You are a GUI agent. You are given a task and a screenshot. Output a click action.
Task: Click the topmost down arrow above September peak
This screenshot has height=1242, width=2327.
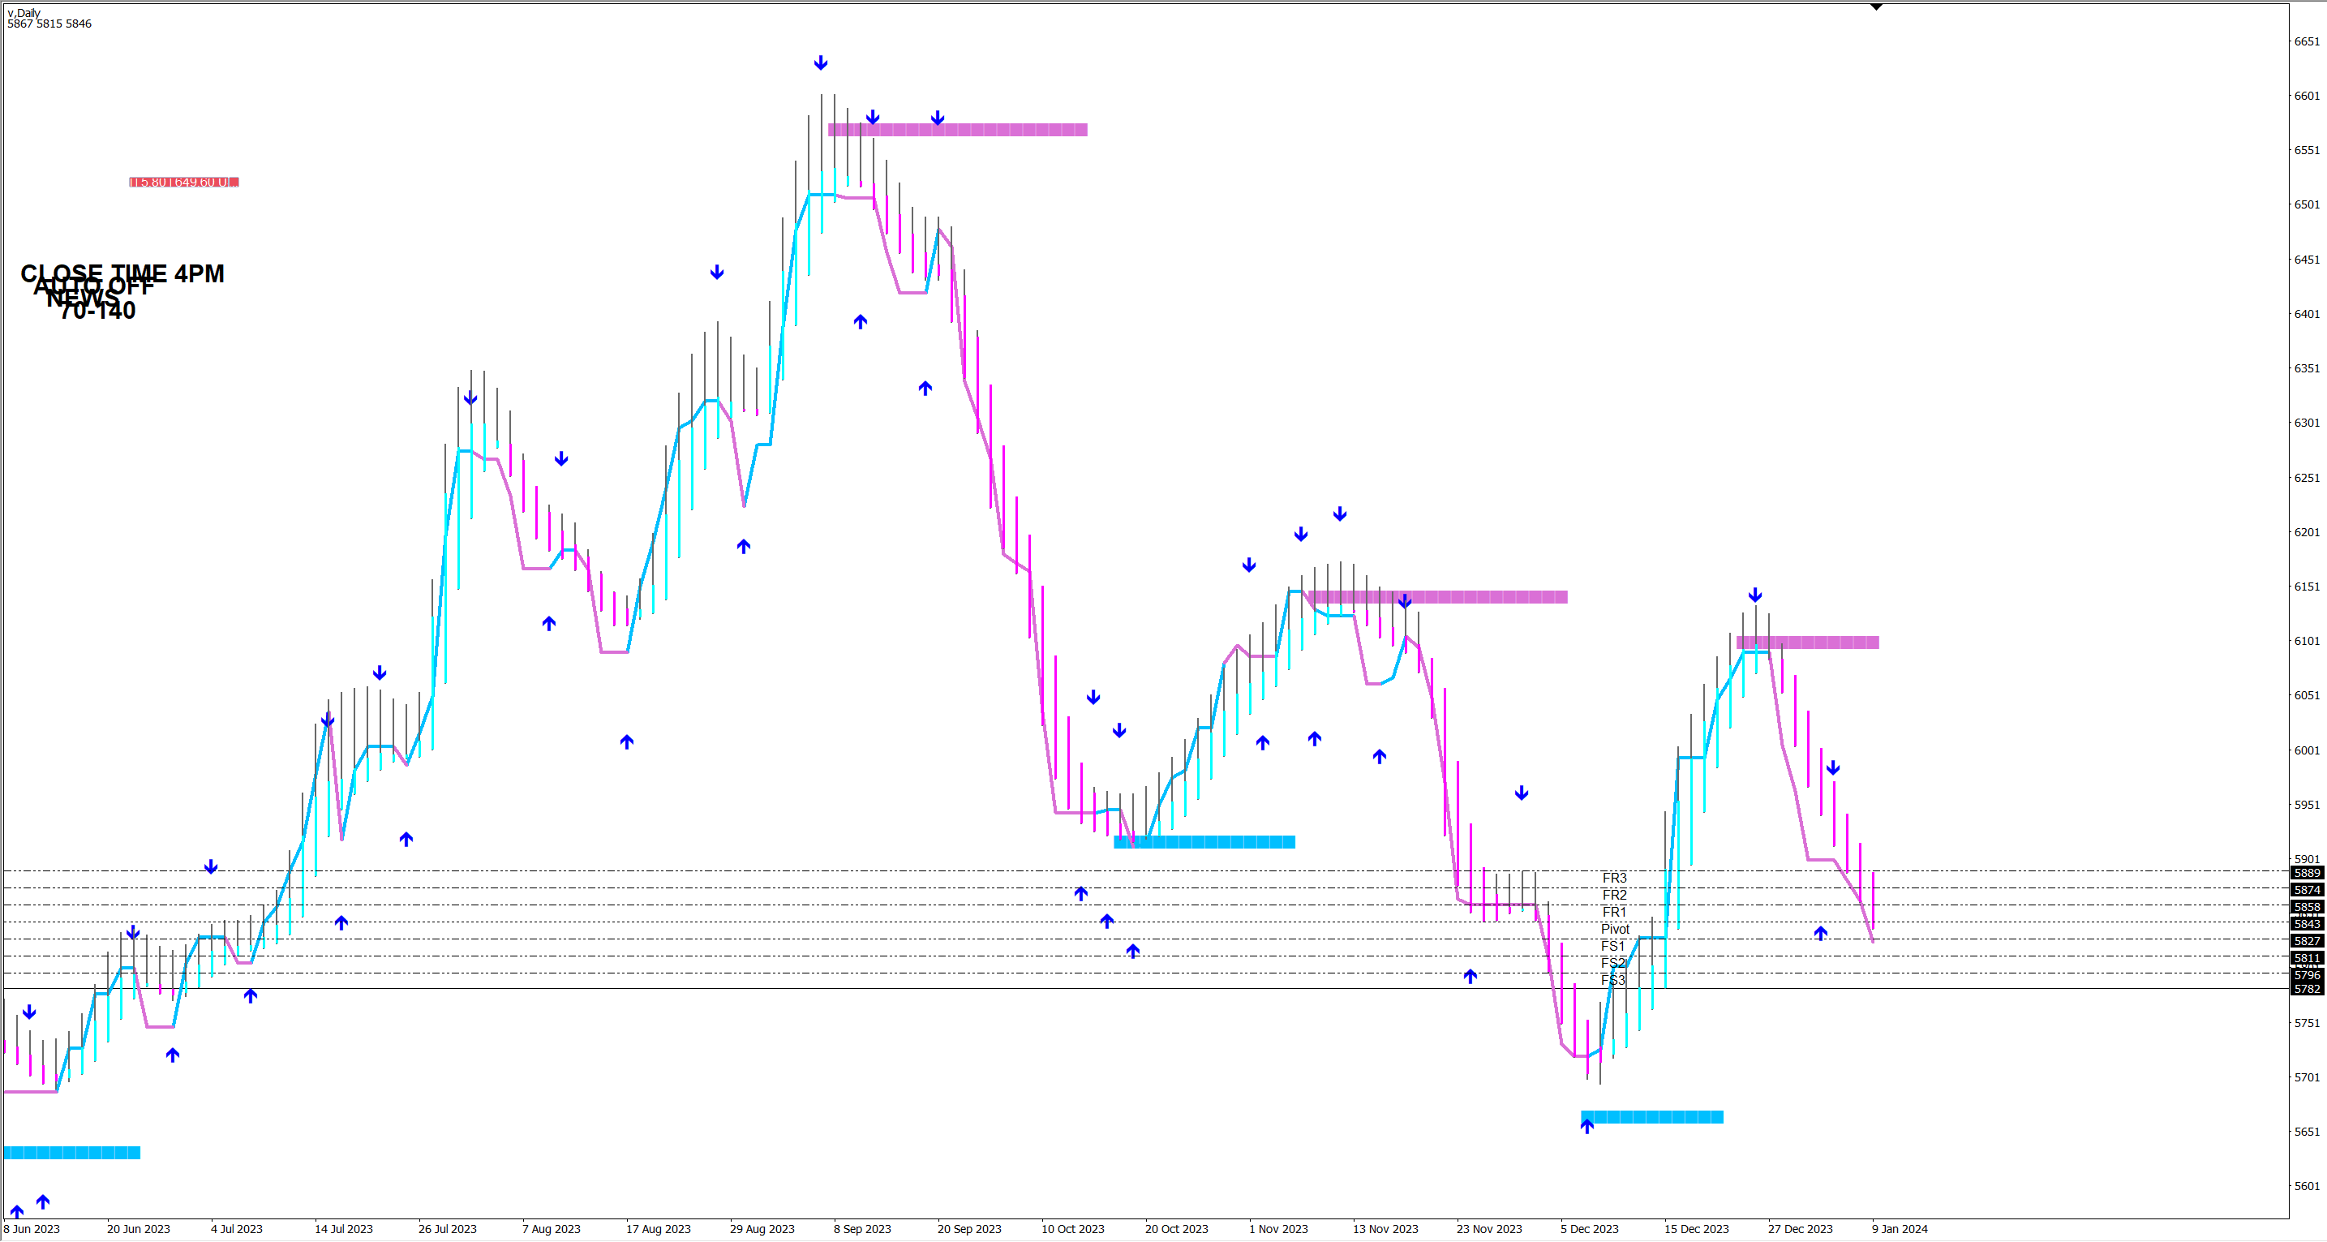820,62
